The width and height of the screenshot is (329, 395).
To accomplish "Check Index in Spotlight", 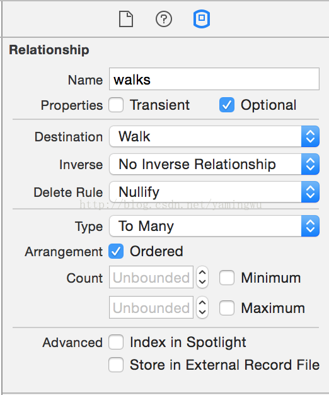I will (x=116, y=342).
